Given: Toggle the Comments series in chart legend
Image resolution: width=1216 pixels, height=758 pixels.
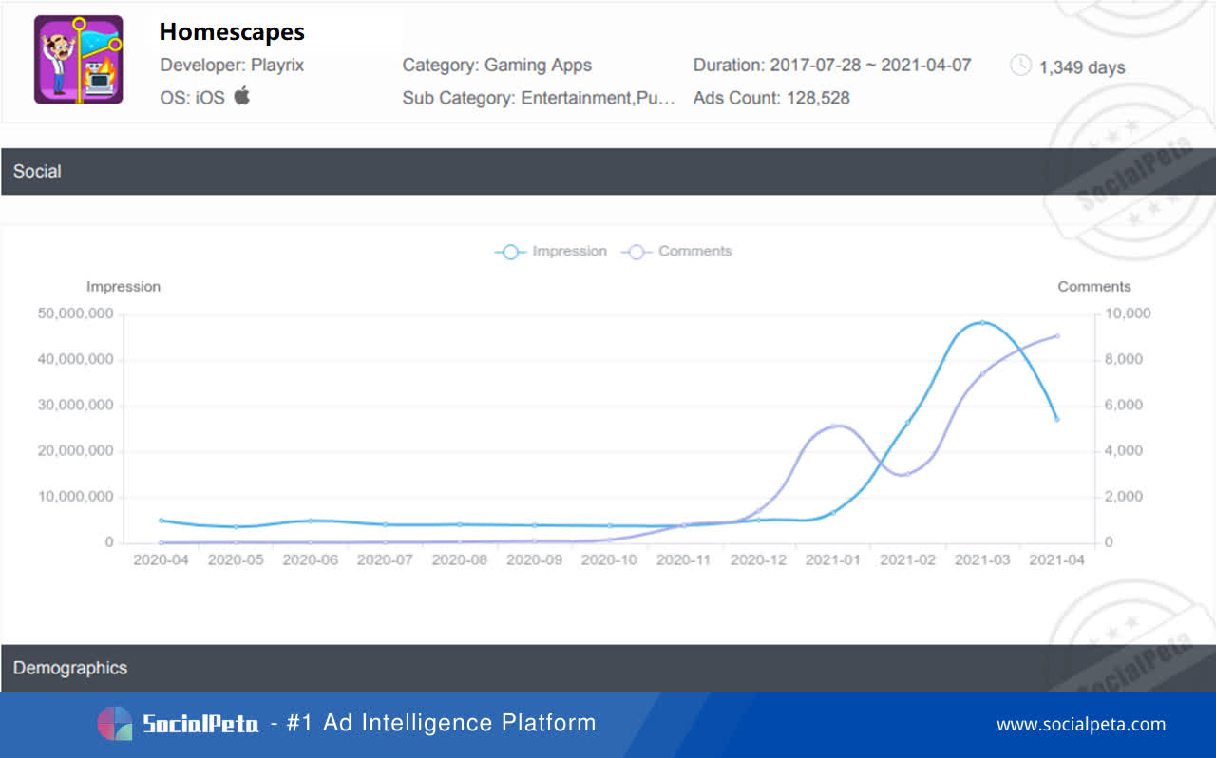Looking at the screenshot, I should (x=676, y=252).
